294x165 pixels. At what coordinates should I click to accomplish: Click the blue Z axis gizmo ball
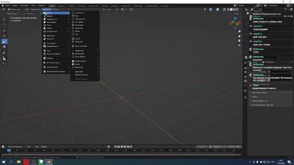(x=235, y=18)
